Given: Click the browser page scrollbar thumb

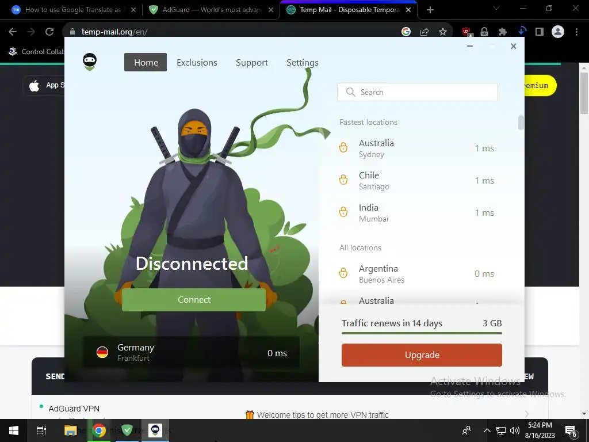Looking at the screenshot, I should tap(584, 93).
